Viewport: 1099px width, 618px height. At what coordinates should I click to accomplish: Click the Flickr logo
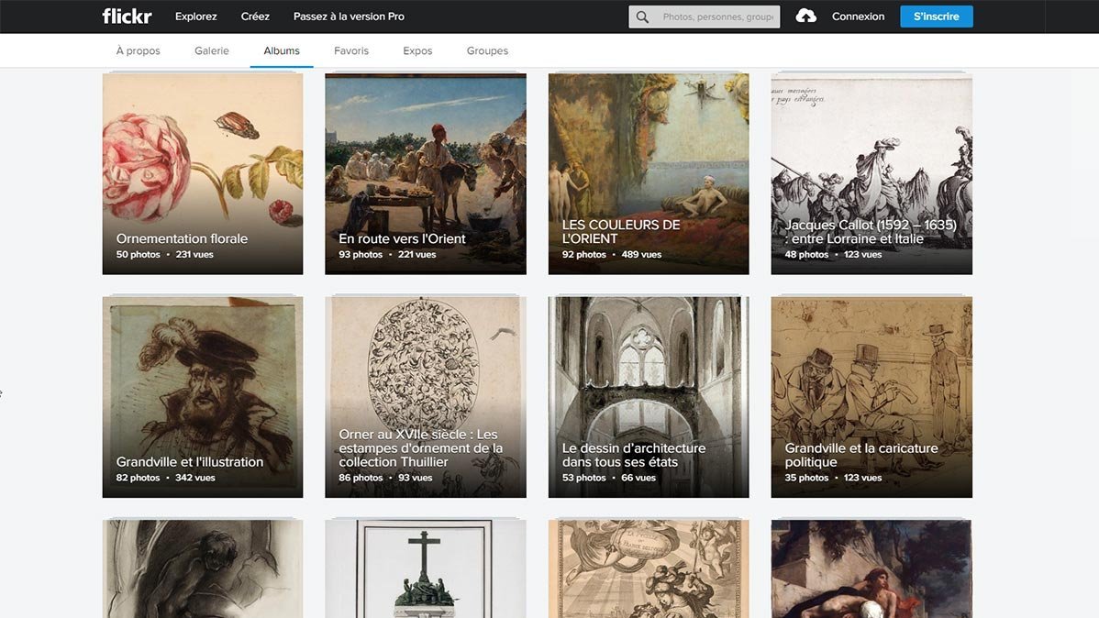pyautogui.click(x=127, y=17)
